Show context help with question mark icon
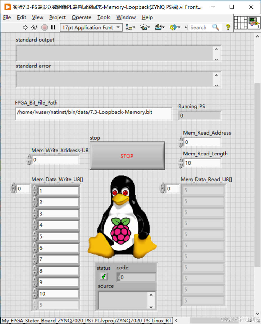261x324 pixels. coord(228,27)
